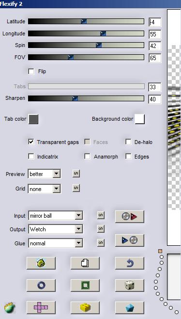Screen dimensions: 181x319
Task: Click the dice randomize button
Action: click(130, 285)
